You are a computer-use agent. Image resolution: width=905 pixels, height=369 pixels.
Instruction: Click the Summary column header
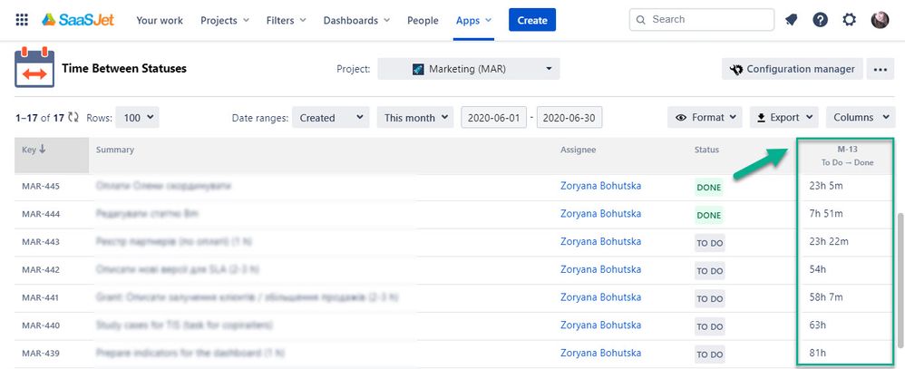pyautogui.click(x=115, y=150)
